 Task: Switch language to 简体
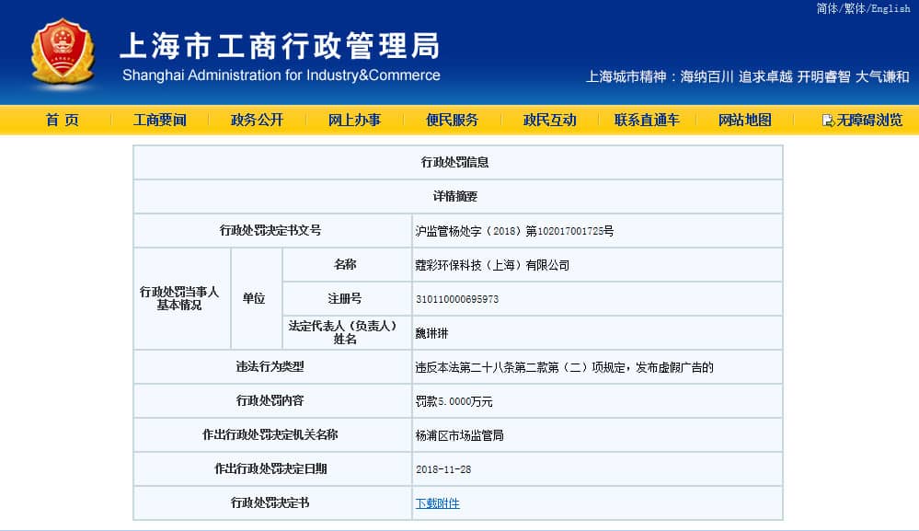pos(826,8)
